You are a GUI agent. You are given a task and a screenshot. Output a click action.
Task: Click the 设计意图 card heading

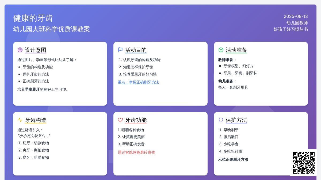pos(36,50)
